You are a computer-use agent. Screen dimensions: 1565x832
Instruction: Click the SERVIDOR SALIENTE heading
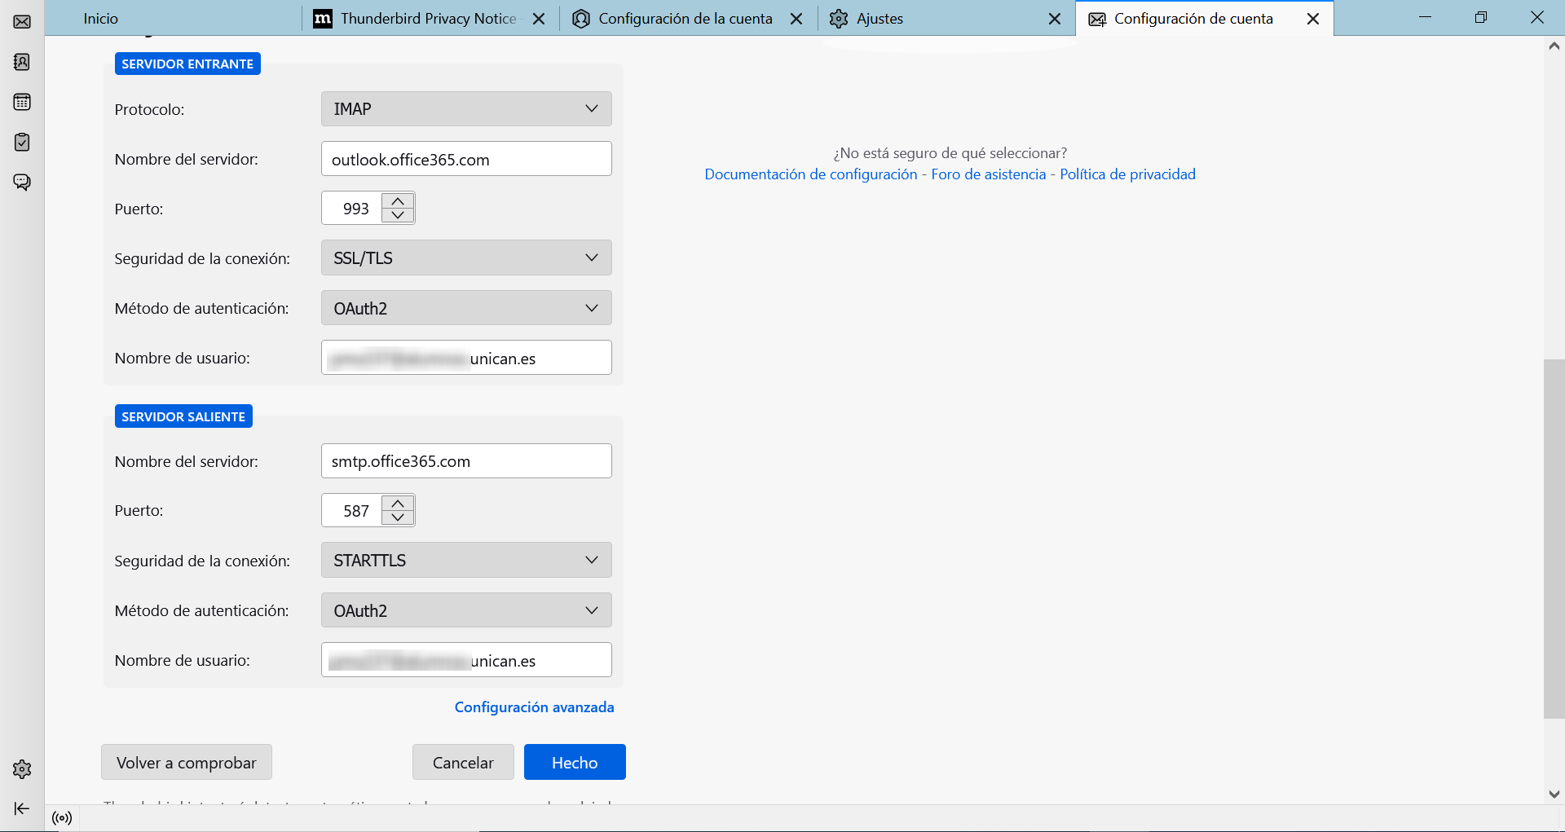click(x=183, y=416)
